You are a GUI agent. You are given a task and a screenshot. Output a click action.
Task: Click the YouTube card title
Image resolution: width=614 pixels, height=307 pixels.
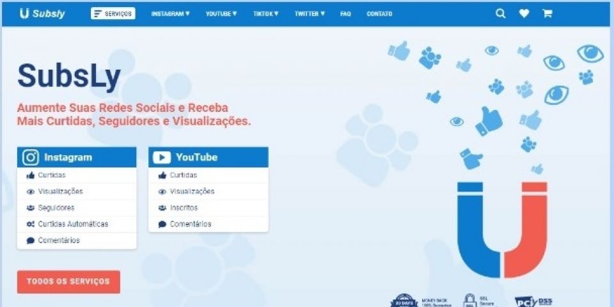click(x=196, y=157)
